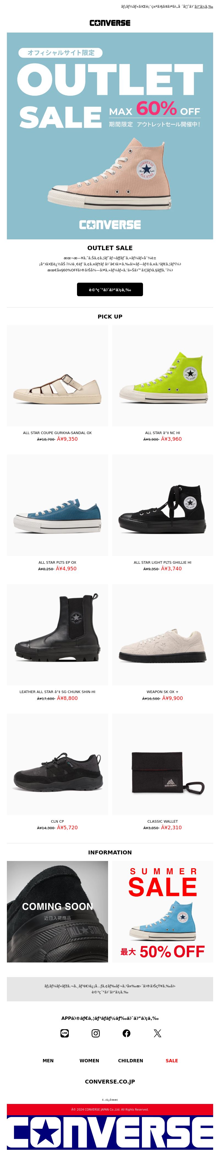Open the Facebook icon link
This screenshot has width=220, height=1150.
pyautogui.click(x=127, y=1033)
